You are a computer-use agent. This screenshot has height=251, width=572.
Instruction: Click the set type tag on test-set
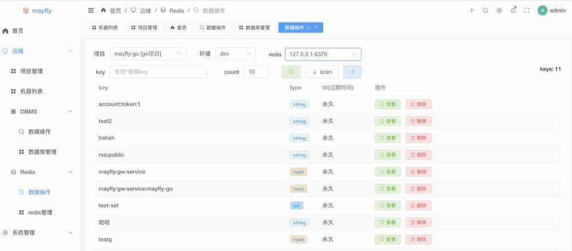(x=296, y=206)
